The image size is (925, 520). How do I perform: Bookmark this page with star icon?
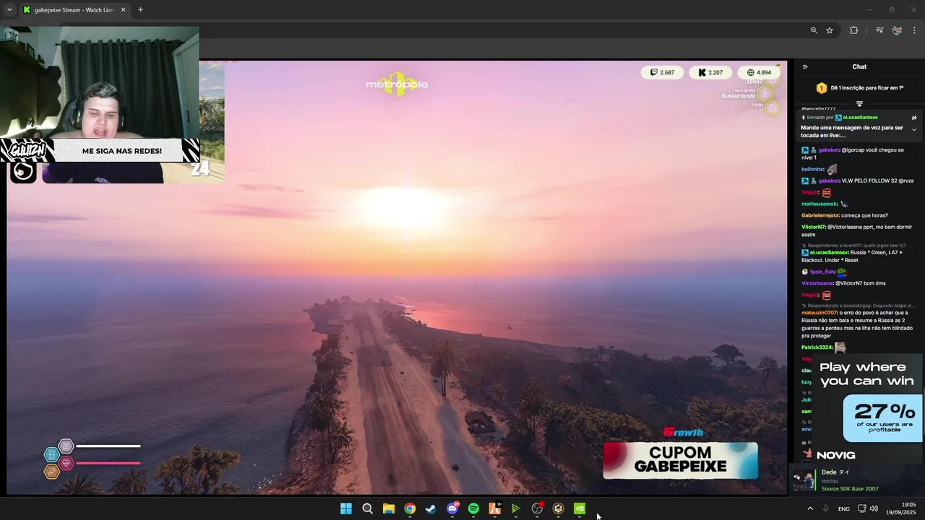coord(830,30)
